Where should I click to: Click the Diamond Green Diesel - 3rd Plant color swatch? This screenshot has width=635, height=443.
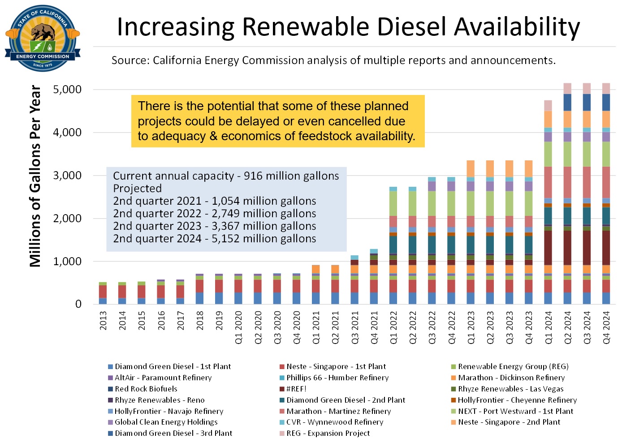tap(111, 433)
